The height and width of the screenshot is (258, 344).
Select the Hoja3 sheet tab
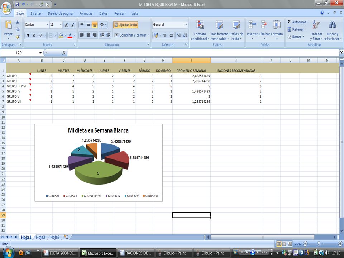pyautogui.click(x=55, y=237)
